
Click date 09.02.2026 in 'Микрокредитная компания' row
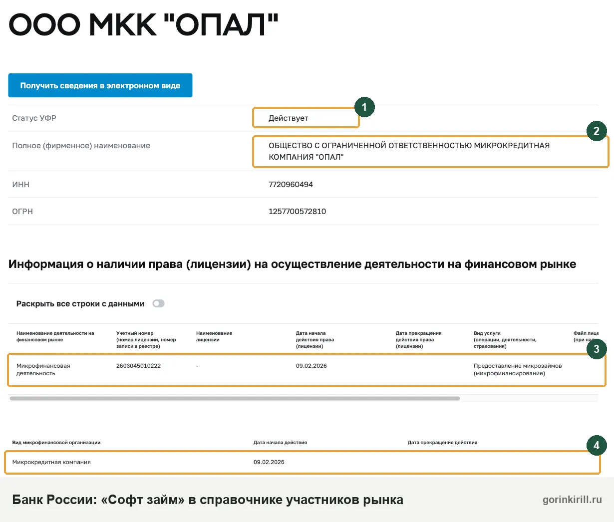pyautogui.click(x=269, y=462)
